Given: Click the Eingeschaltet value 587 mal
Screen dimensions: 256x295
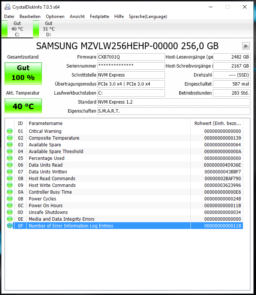Looking at the screenshot, I should pyautogui.click(x=232, y=84).
